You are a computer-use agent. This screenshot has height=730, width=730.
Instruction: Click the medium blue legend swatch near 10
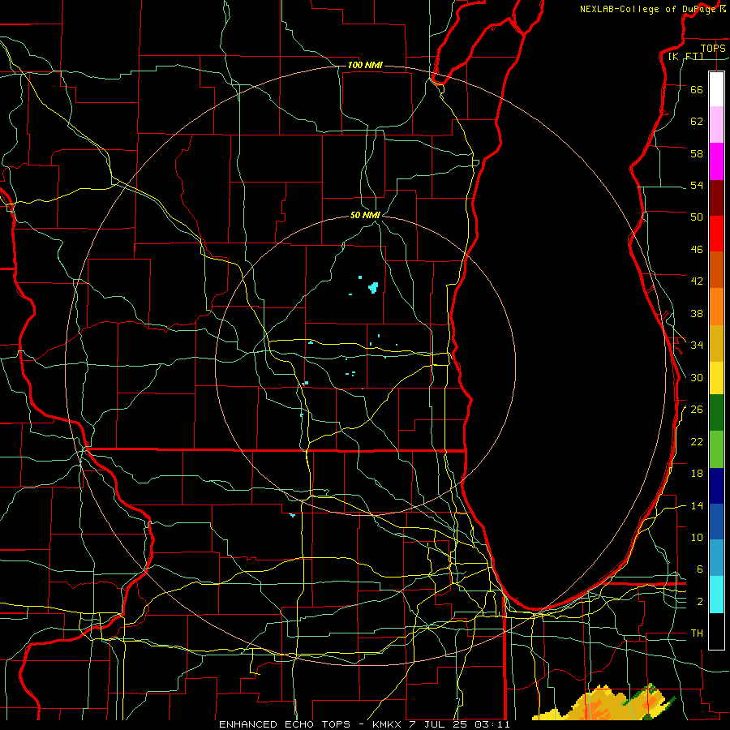716,522
